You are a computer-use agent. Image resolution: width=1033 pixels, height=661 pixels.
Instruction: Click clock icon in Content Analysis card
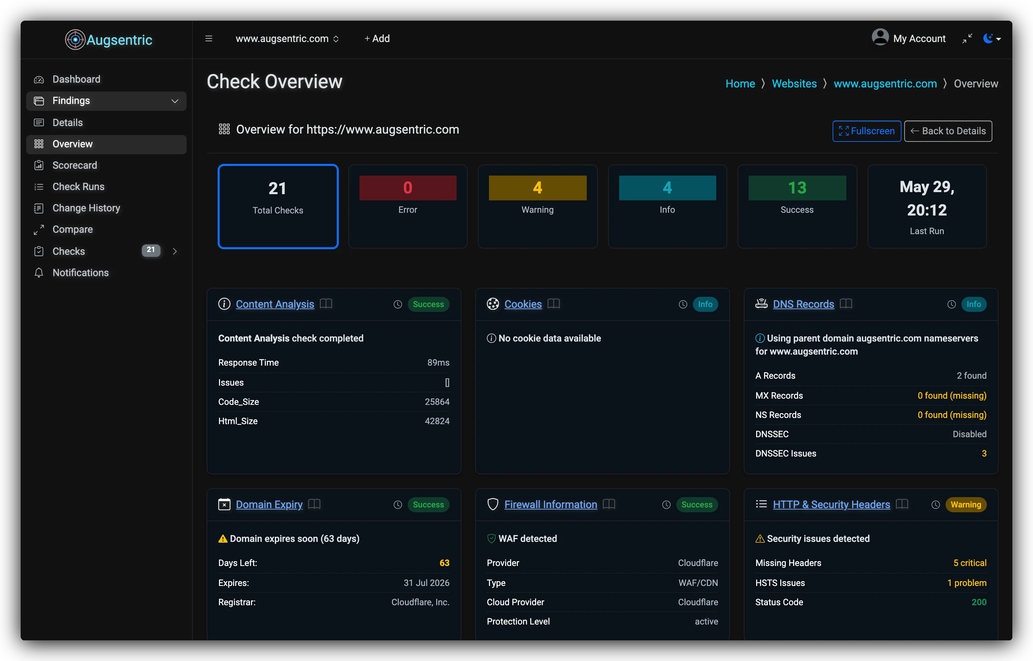[x=398, y=304]
